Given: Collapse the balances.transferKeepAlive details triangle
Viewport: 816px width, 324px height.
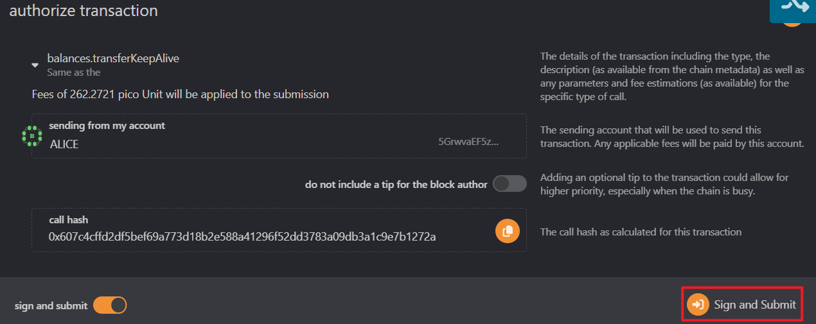Looking at the screenshot, I should 35,65.
